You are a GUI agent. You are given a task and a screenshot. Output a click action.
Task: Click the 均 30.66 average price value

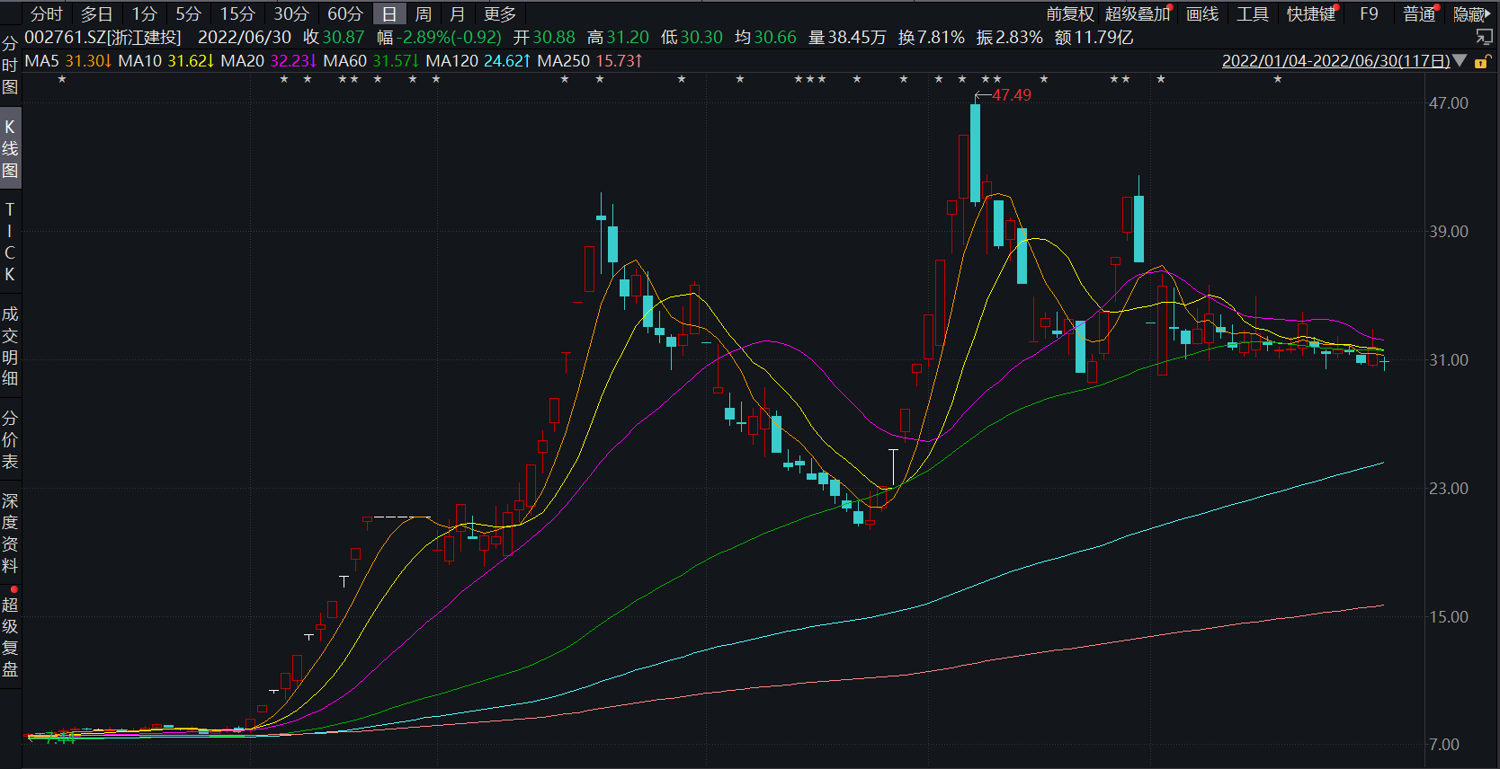[765, 37]
